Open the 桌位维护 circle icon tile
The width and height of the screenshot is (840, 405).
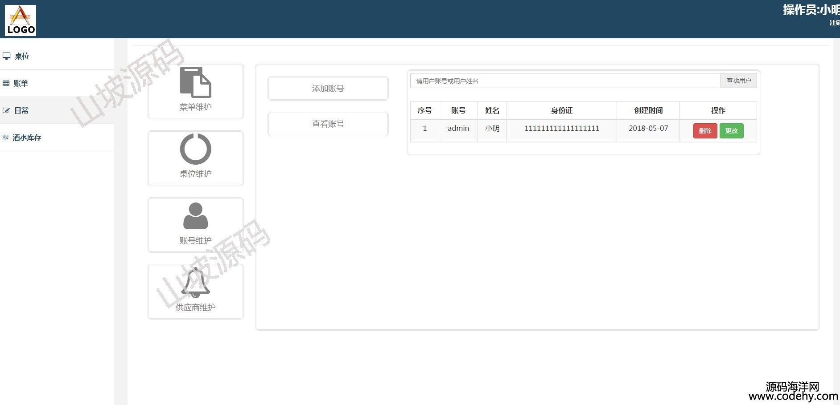pyautogui.click(x=195, y=158)
